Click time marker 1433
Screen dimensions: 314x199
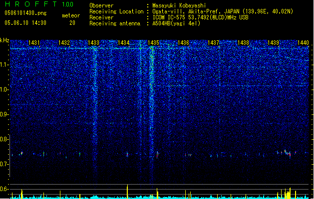[94, 43]
